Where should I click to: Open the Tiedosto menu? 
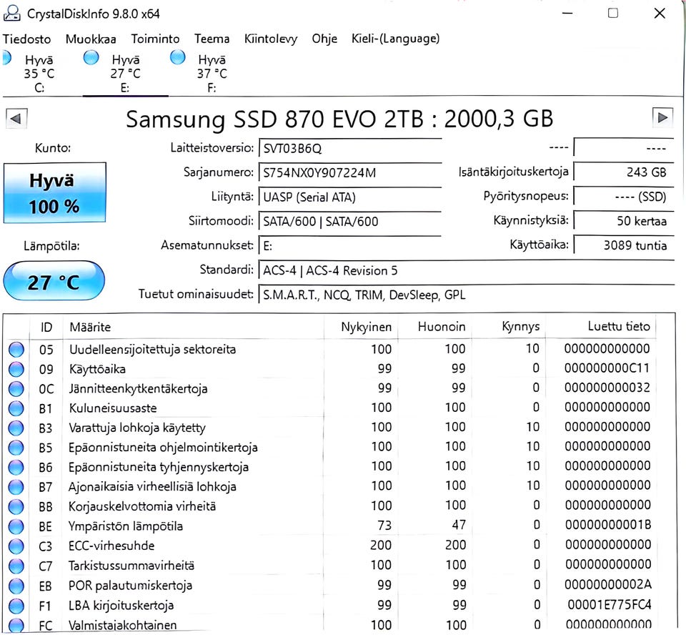26,39
